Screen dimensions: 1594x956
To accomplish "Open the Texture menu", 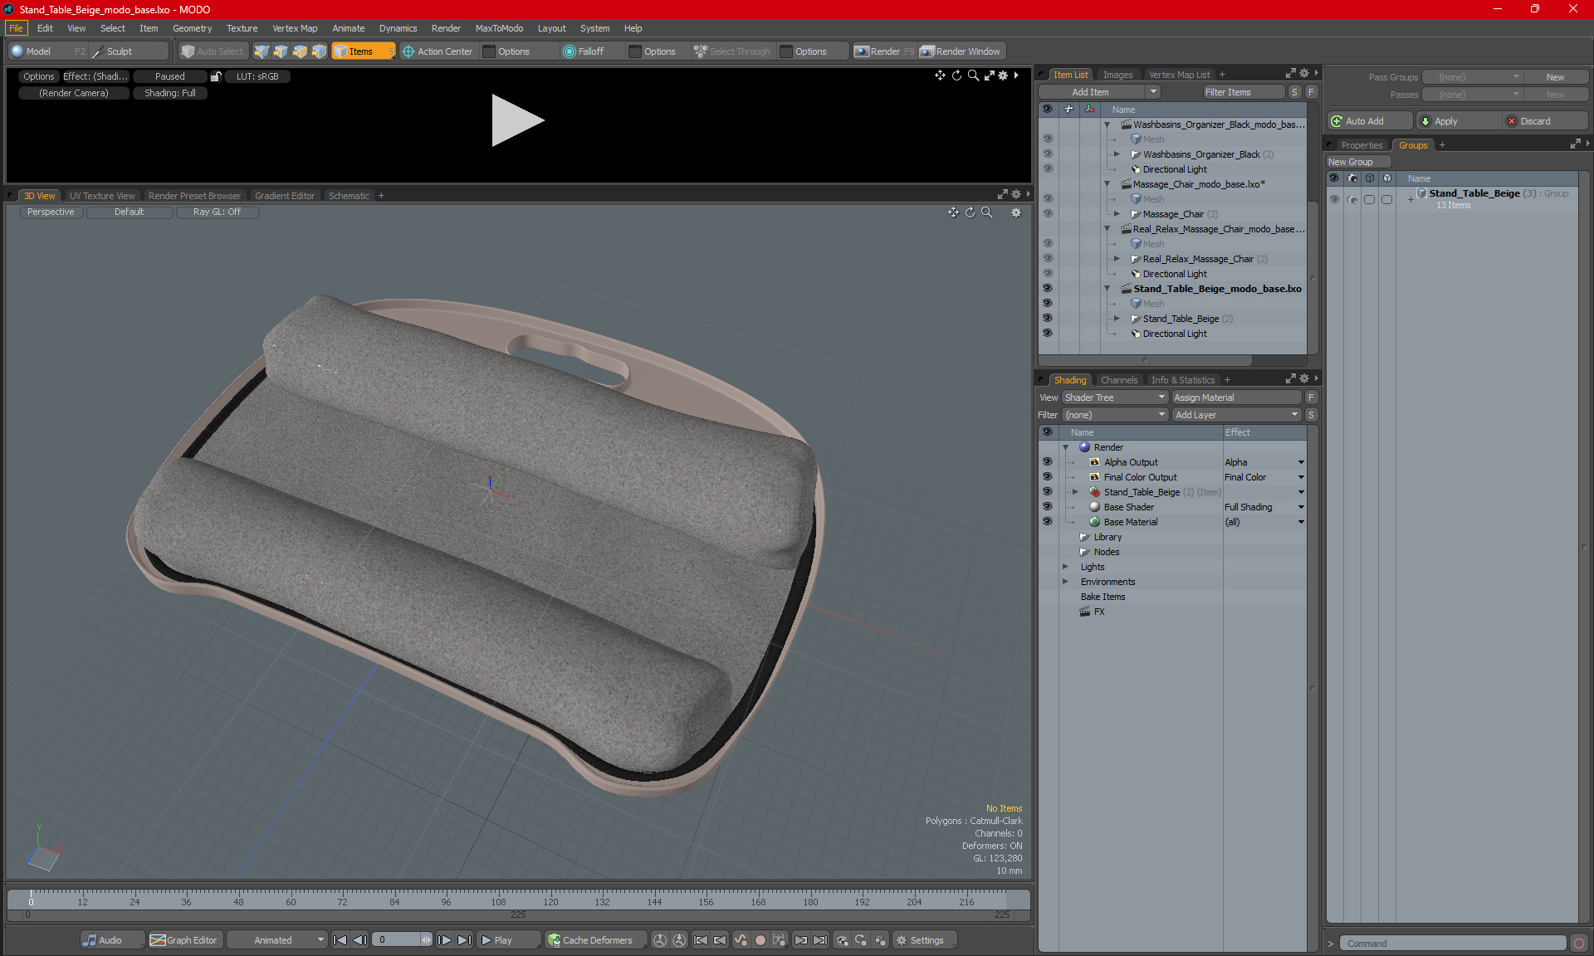I will (242, 28).
